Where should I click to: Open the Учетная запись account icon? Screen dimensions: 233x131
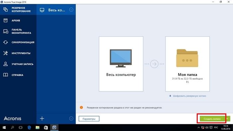coord(6,64)
